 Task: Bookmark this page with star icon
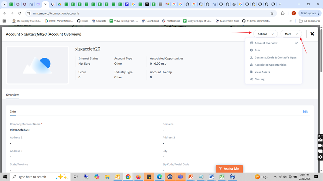coord(272,13)
